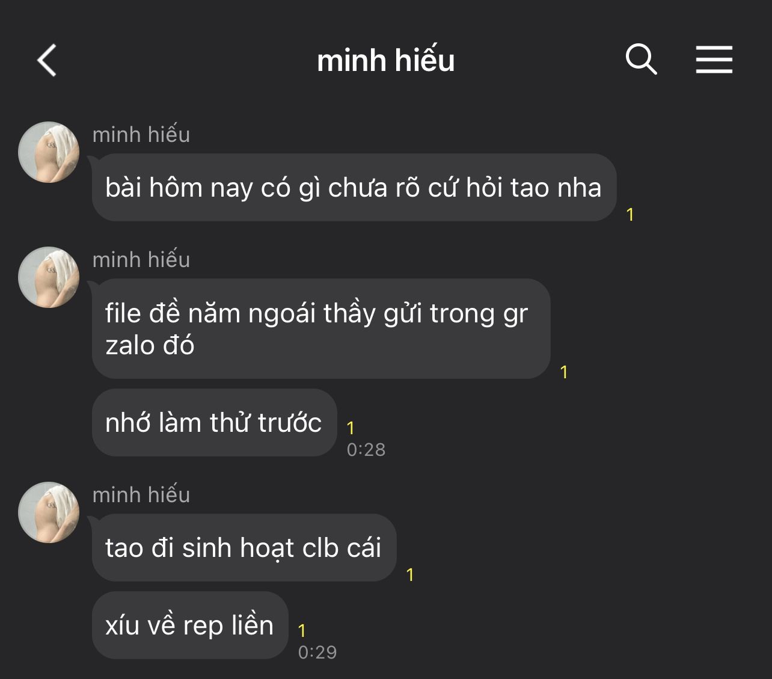Select the 'xíu về rep liền' bubble

click(x=190, y=625)
